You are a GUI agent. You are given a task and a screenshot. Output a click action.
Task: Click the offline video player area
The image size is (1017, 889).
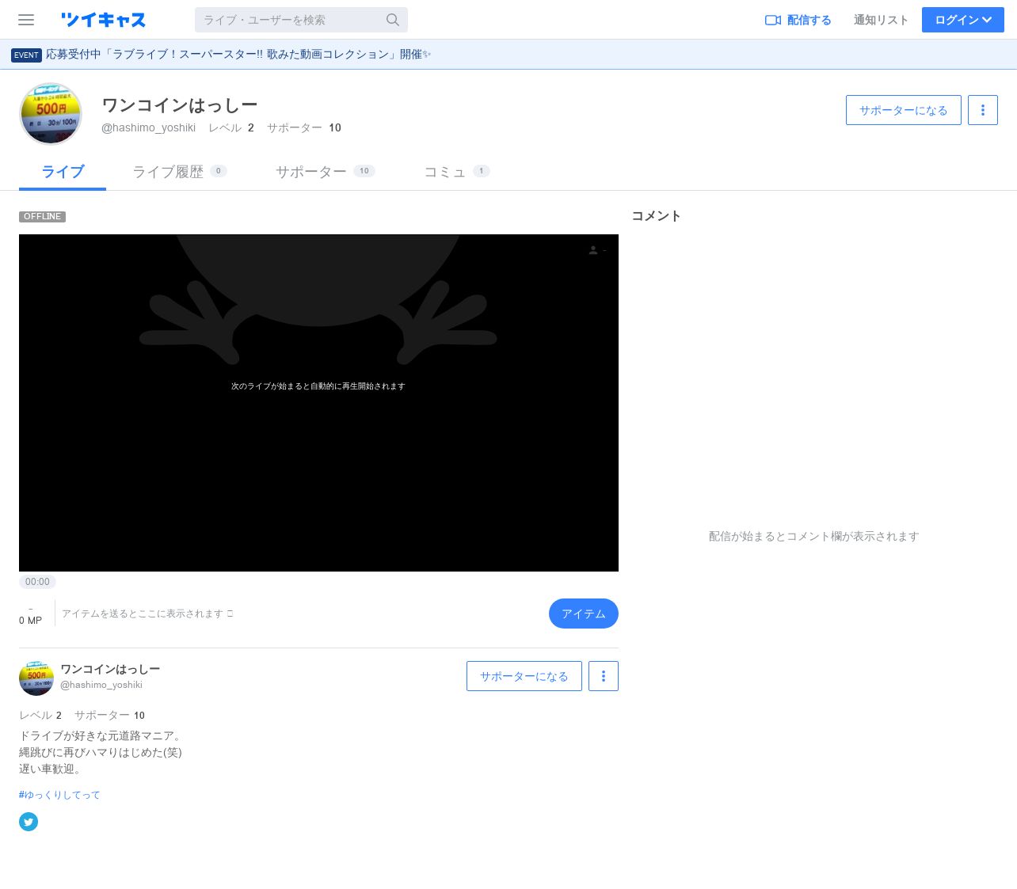click(x=318, y=403)
